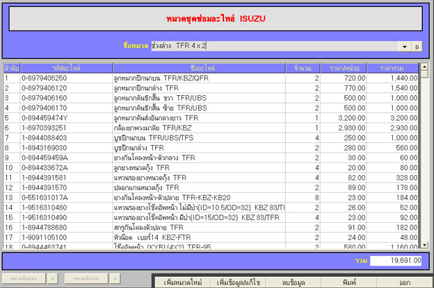Click part name ปลอกแกนหนวดกุ้ง TFR
Screen dimensions: 434x288
[x=147, y=187]
